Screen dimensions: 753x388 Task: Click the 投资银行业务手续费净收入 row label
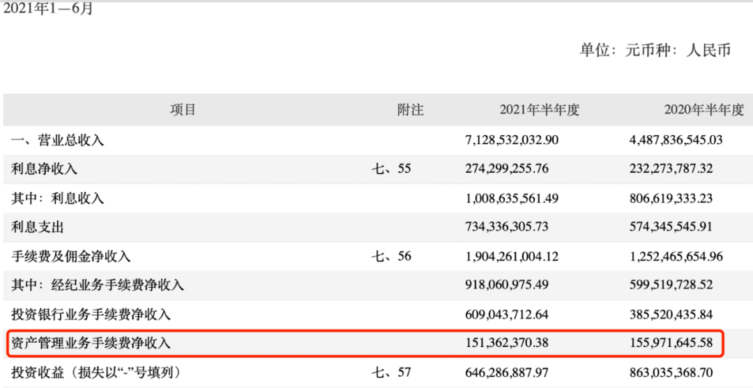[91, 315]
